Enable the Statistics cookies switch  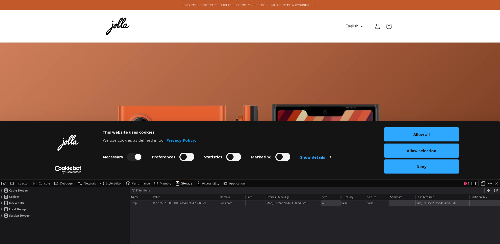tap(234, 157)
